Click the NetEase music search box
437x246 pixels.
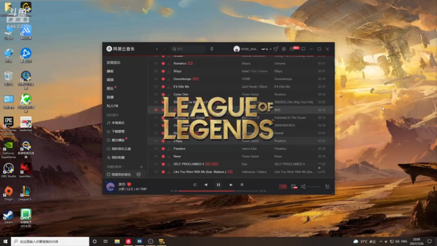[x=188, y=49]
